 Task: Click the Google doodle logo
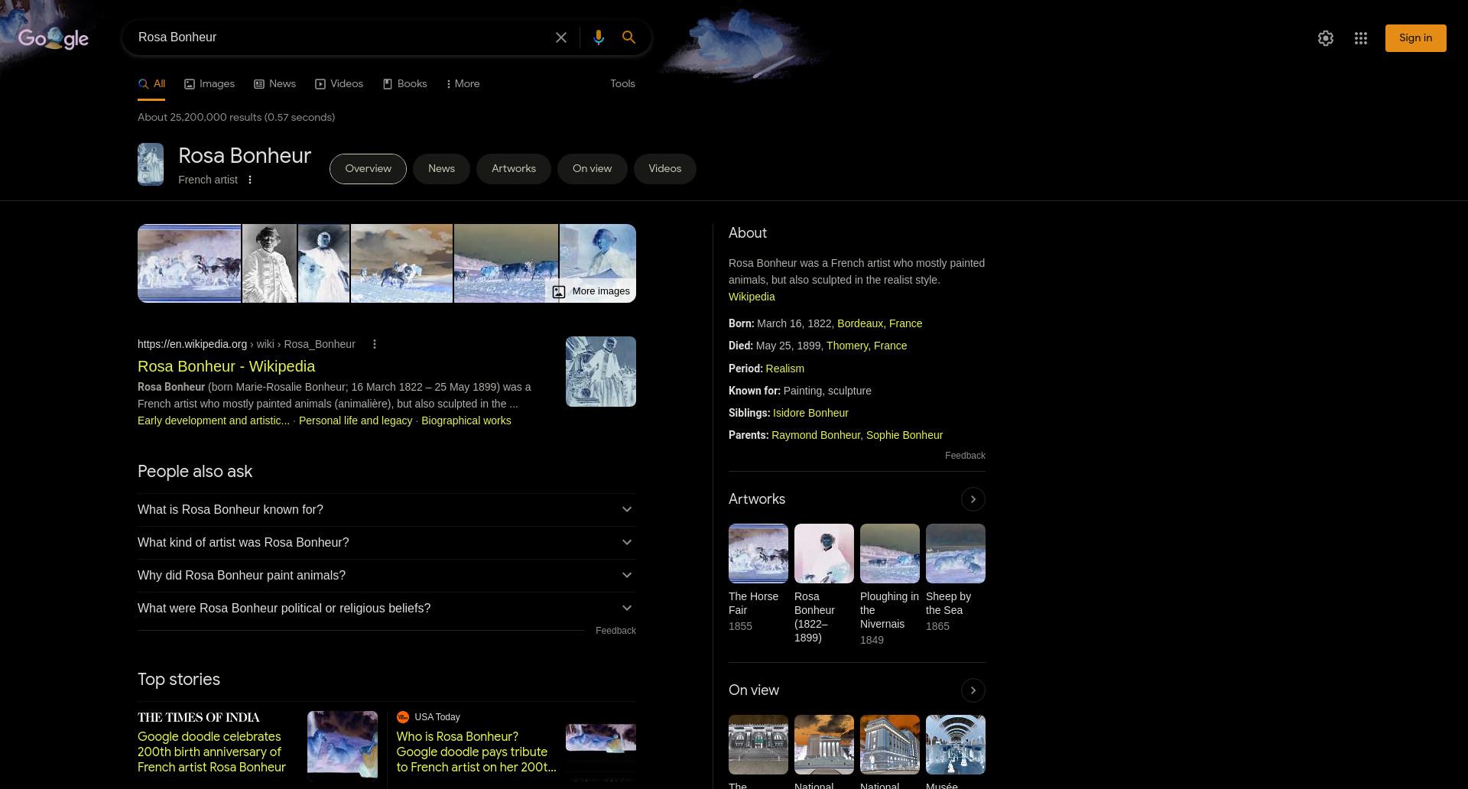(54, 37)
